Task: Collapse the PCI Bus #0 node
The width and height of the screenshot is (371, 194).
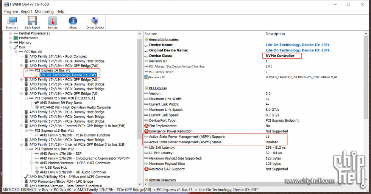Action: [16, 52]
